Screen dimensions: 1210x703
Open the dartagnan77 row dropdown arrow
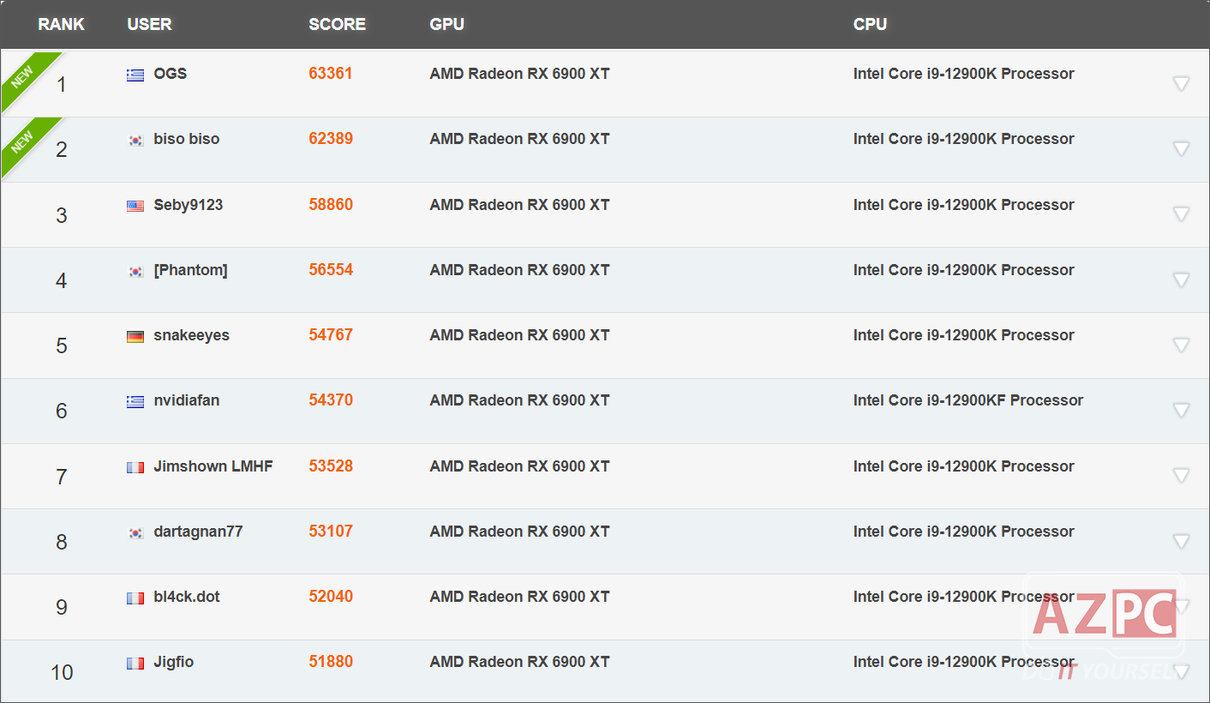(x=1181, y=541)
